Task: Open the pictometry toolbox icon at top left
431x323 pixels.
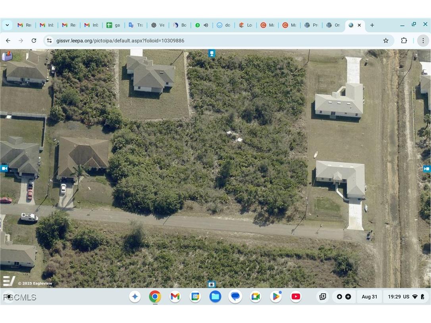Action: pyautogui.click(x=6, y=56)
